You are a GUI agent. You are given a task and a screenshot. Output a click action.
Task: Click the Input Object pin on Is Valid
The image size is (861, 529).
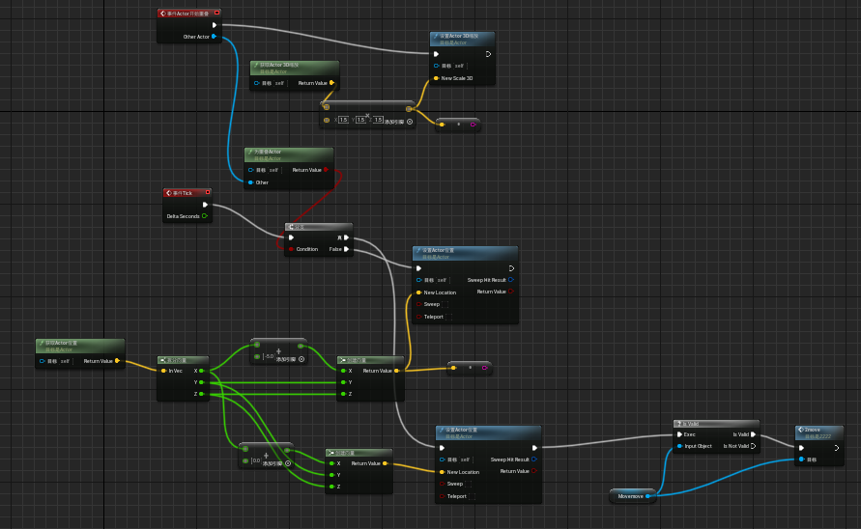(679, 446)
